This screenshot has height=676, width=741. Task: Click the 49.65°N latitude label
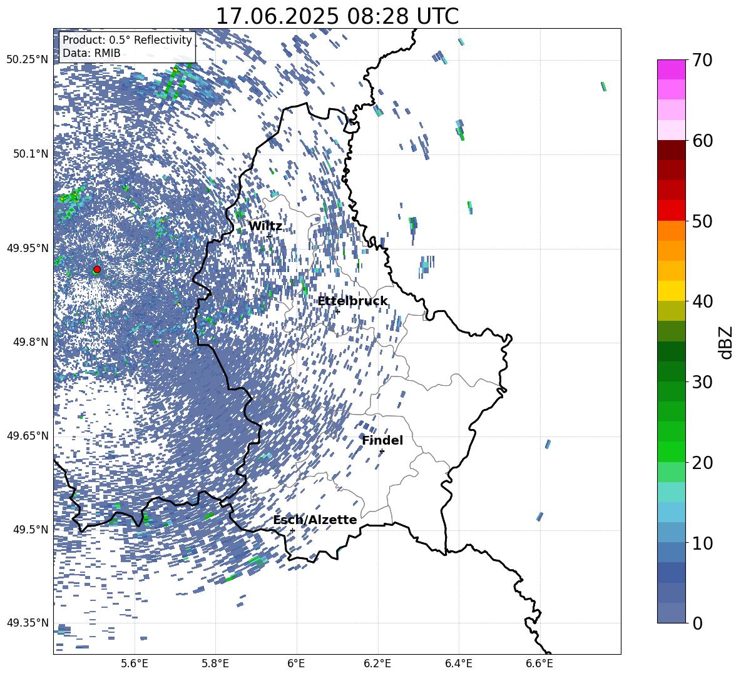pos(28,435)
